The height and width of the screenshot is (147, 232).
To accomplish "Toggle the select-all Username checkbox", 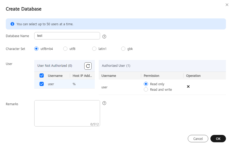I will tap(42, 76).
